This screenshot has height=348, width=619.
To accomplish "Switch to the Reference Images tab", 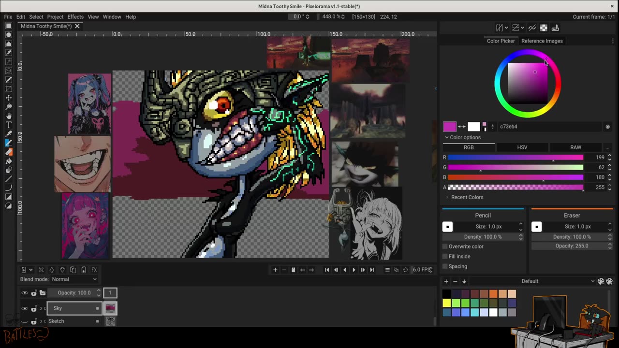I will tap(542, 41).
